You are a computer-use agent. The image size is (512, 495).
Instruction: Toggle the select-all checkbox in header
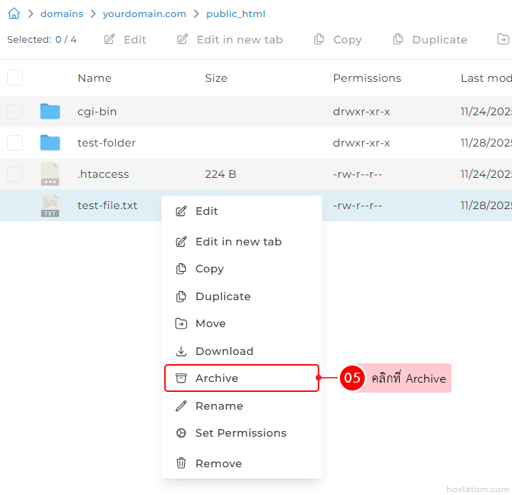pyautogui.click(x=15, y=78)
